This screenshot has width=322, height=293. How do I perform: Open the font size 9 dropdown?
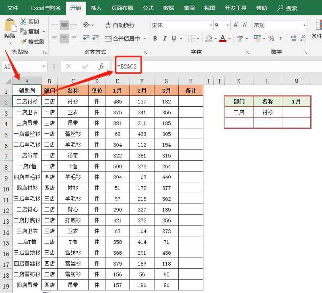point(228,25)
